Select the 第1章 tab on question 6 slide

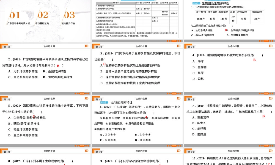(99, 100)
